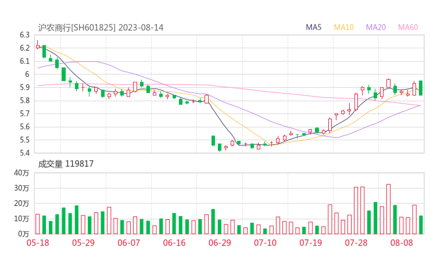The width and height of the screenshot is (430, 256).
Task: Click the 07-19 date label
Action: pos(310,243)
